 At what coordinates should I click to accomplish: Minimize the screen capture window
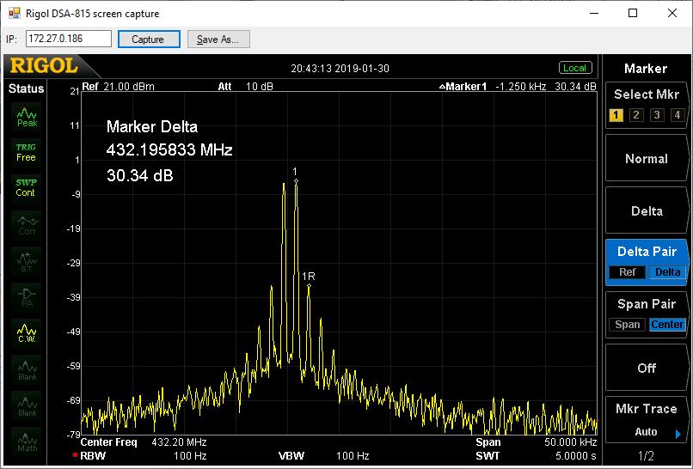pos(594,13)
